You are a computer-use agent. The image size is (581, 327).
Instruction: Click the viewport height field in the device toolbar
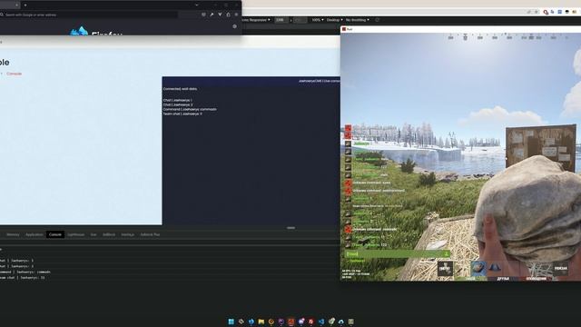coord(300,20)
